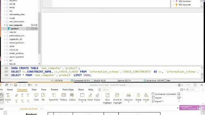This screenshot has width=205, height=115.
Task: Expand the sys database
Action: click(x=5, y=60)
